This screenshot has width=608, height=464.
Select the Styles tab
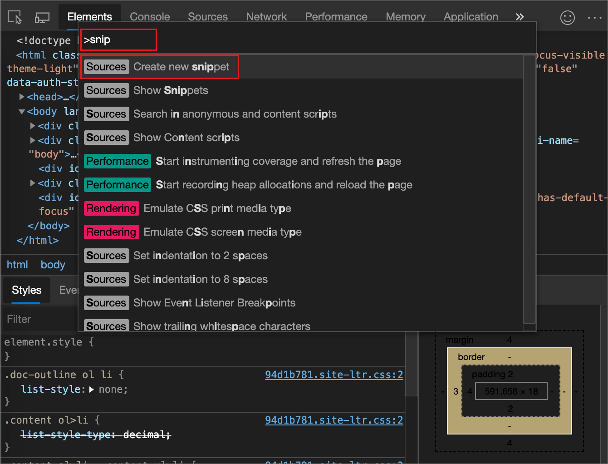26,290
